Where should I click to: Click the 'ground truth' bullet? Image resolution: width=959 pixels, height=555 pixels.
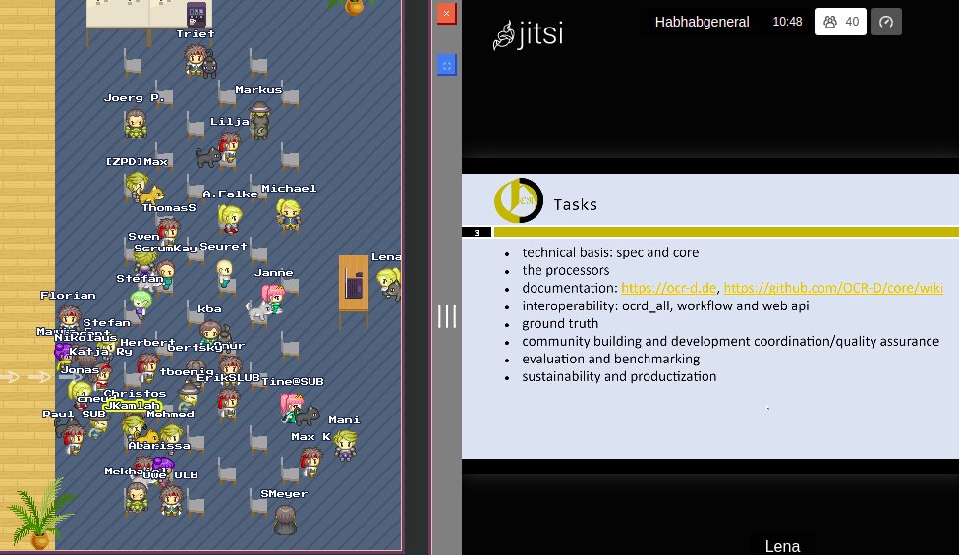tap(560, 323)
